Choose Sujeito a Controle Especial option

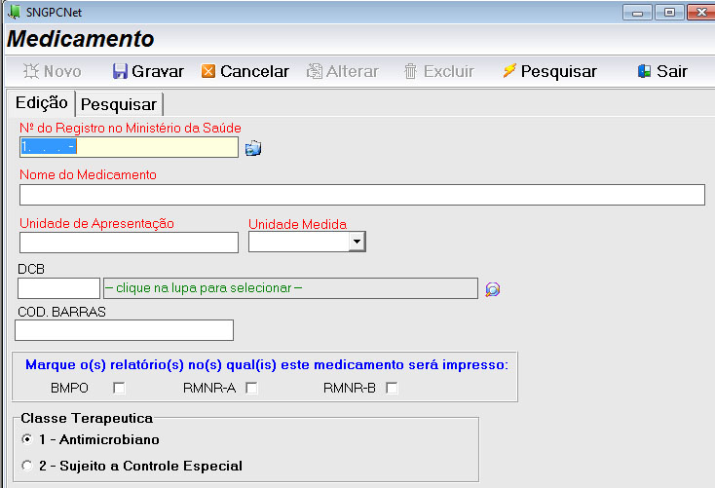(26, 466)
